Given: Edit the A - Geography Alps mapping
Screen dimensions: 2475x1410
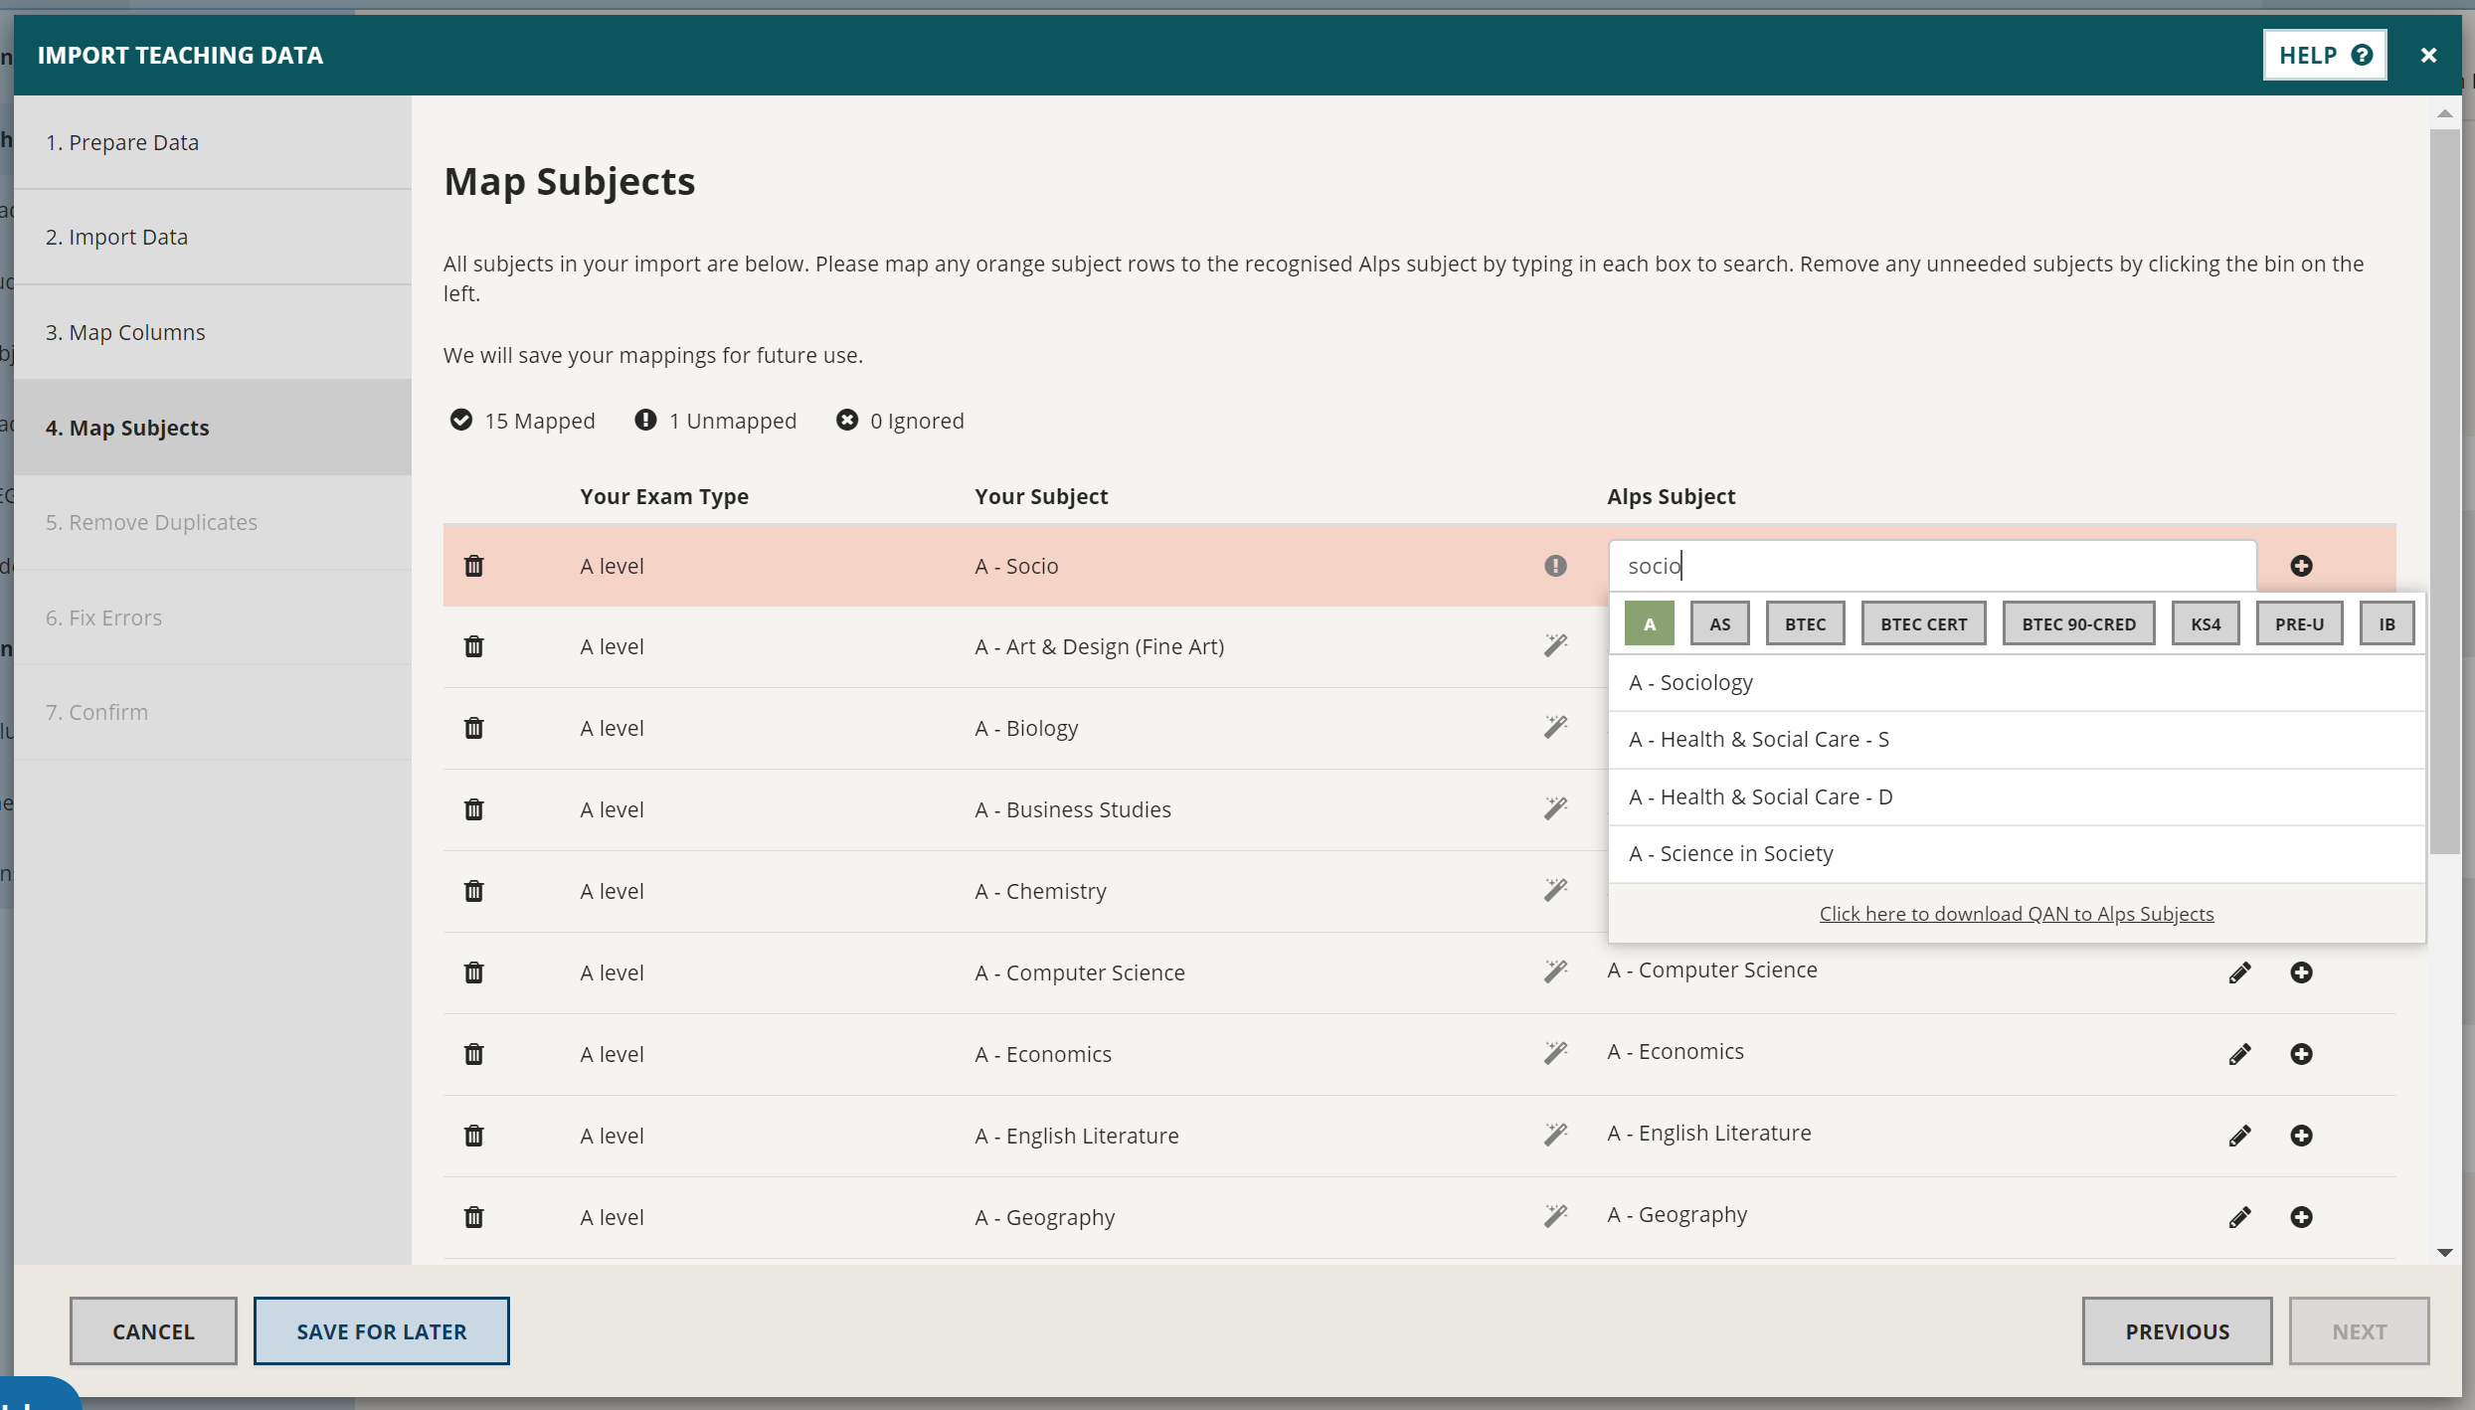Looking at the screenshot, I should point(2239,1217).
